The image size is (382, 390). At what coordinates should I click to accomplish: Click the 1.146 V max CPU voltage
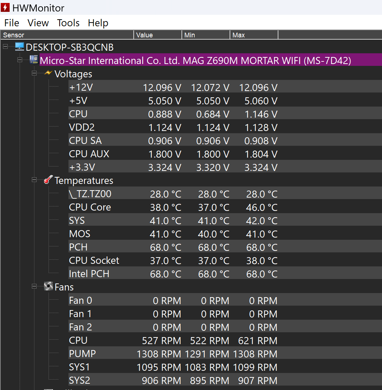point(261,114)
